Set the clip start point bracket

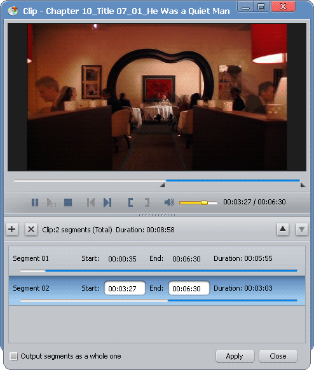pyautogui.click(x=130, y=202)
